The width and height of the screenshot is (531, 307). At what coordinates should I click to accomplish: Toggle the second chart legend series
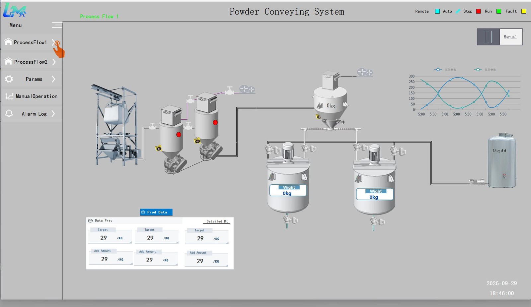[x=485, y=70]
